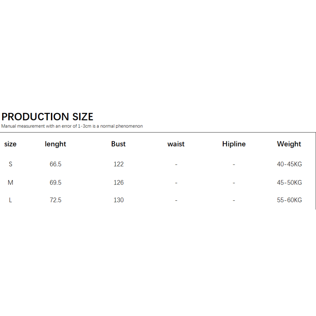Click the Bust column header

[x=118, y=144]
